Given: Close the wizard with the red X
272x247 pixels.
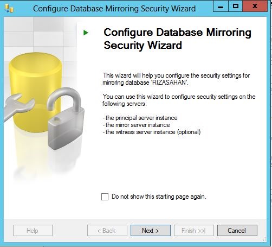Looking at the screenshot, I should 255,7.
